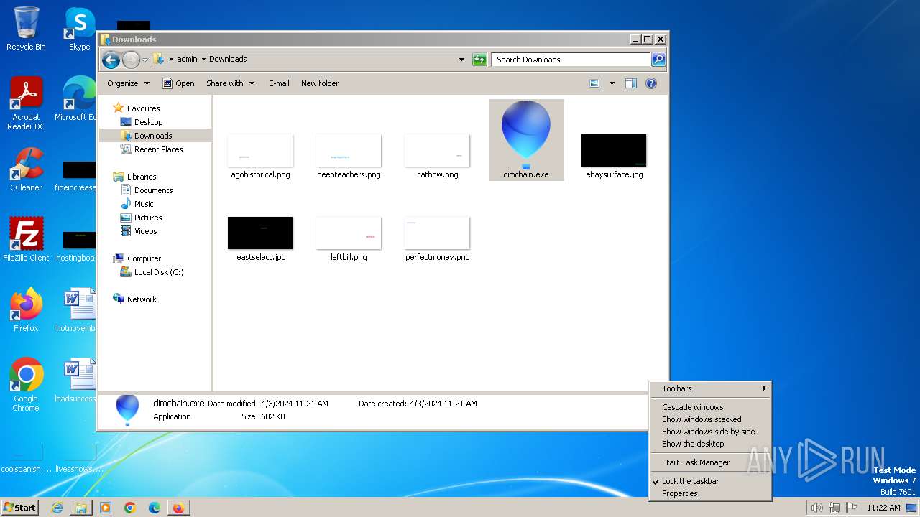
Task: Select Computer in the navigation pane
Action: click(137, 258)
